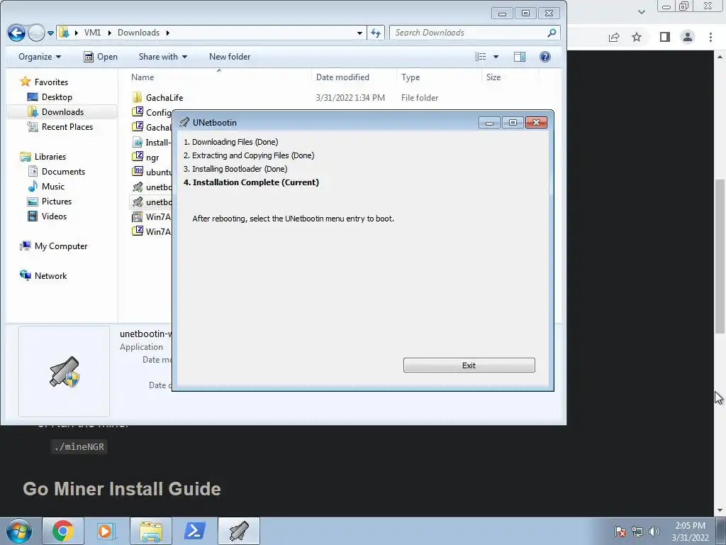Open Chrome profile avatar menu
Image resolution: width=726 pixels, height=545 pixels.
coord(688,37)
